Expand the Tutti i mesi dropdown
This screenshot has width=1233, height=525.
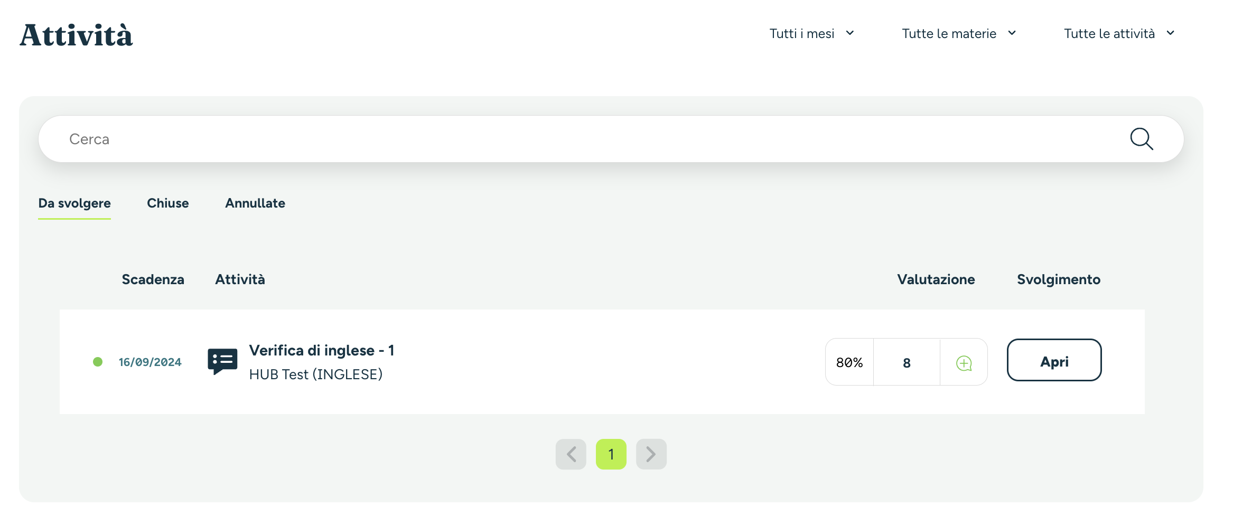812,33
